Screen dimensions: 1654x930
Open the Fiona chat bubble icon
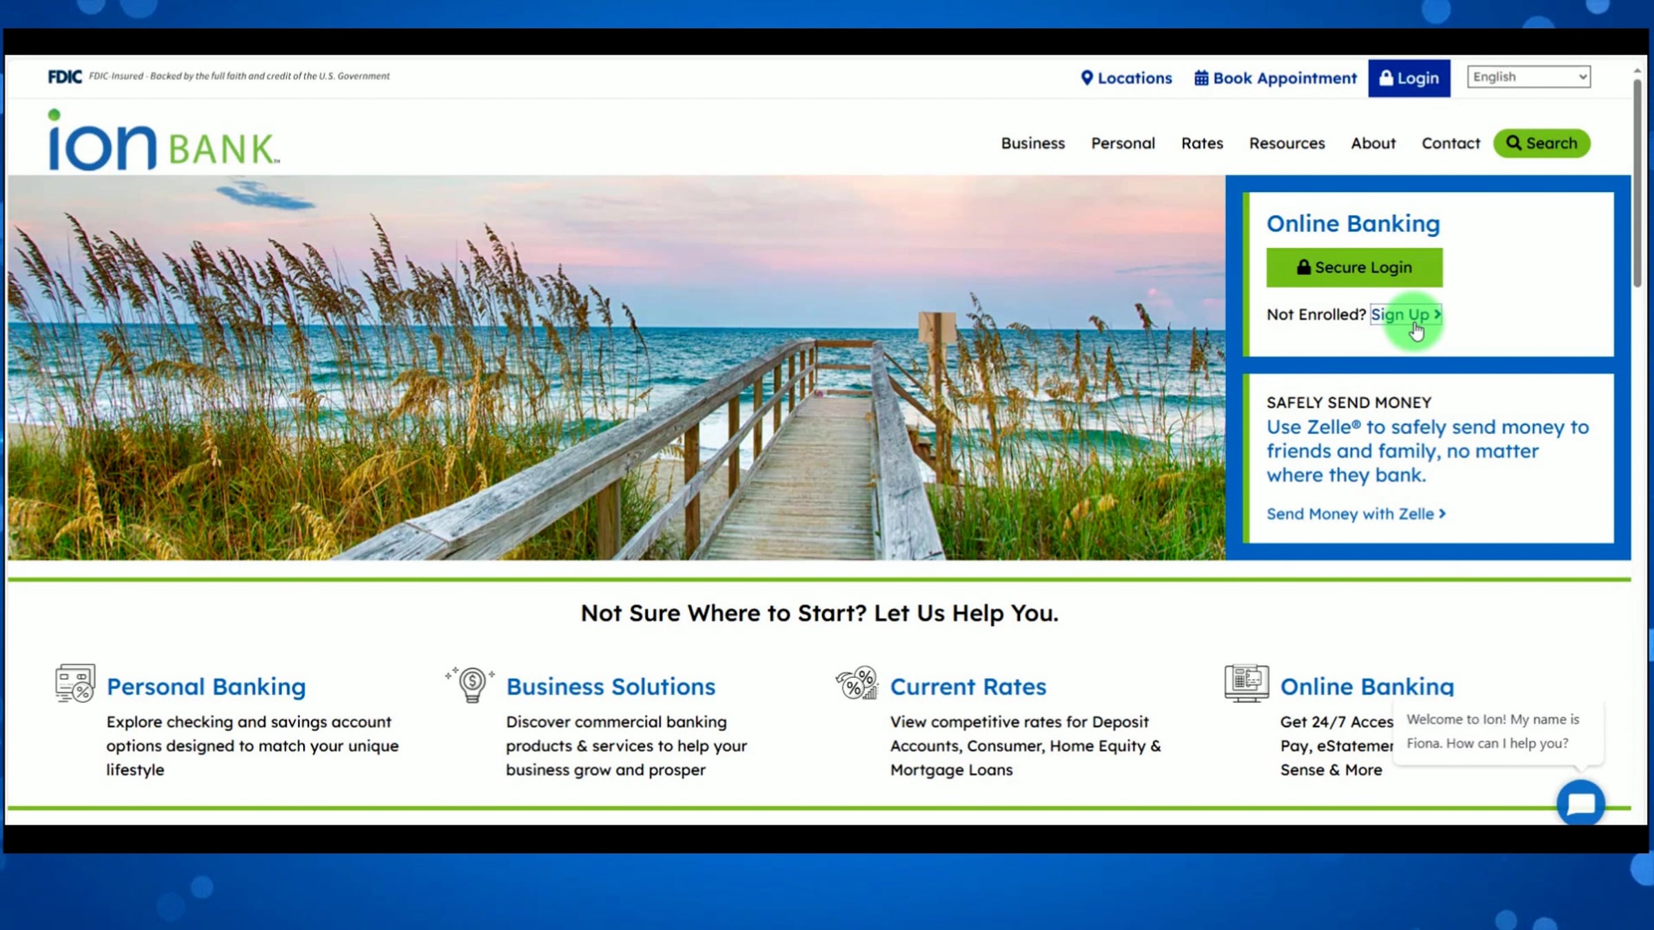1580,803
